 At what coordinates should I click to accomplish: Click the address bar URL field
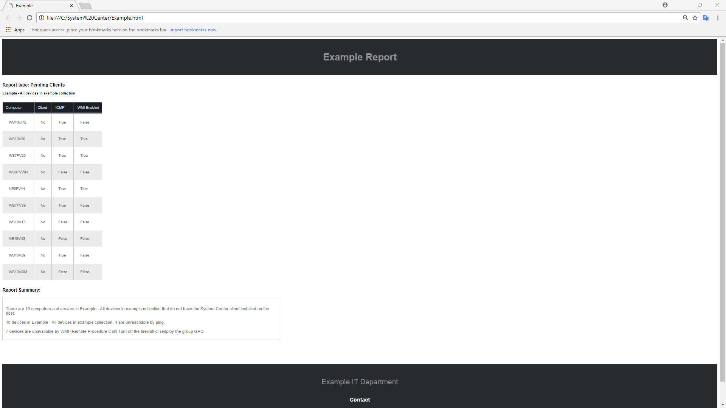click(x=340, y=18)
